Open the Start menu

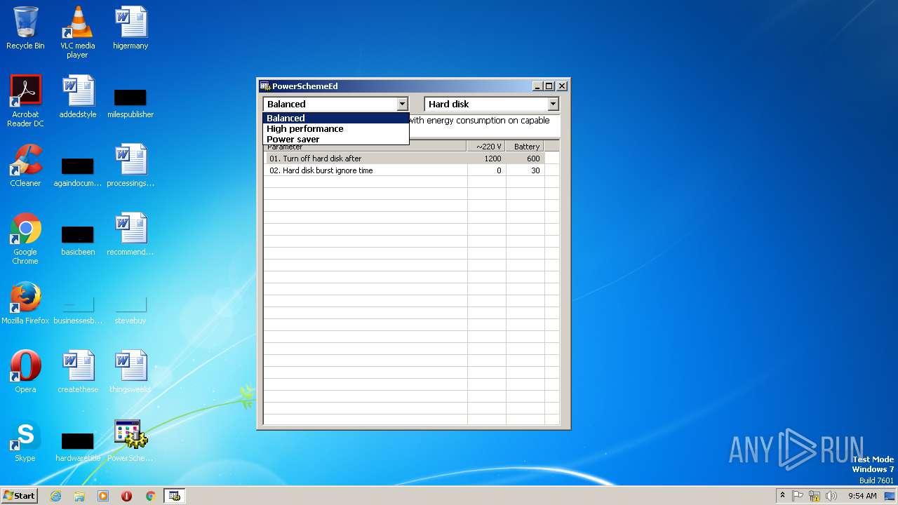[20, 496]
